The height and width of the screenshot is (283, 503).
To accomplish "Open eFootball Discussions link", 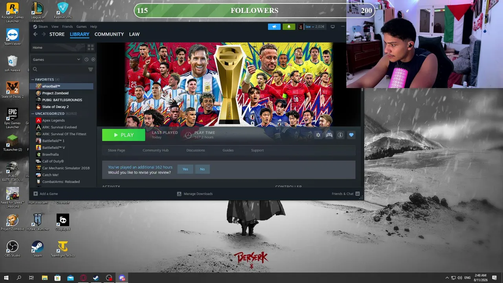I will point(196,150).
